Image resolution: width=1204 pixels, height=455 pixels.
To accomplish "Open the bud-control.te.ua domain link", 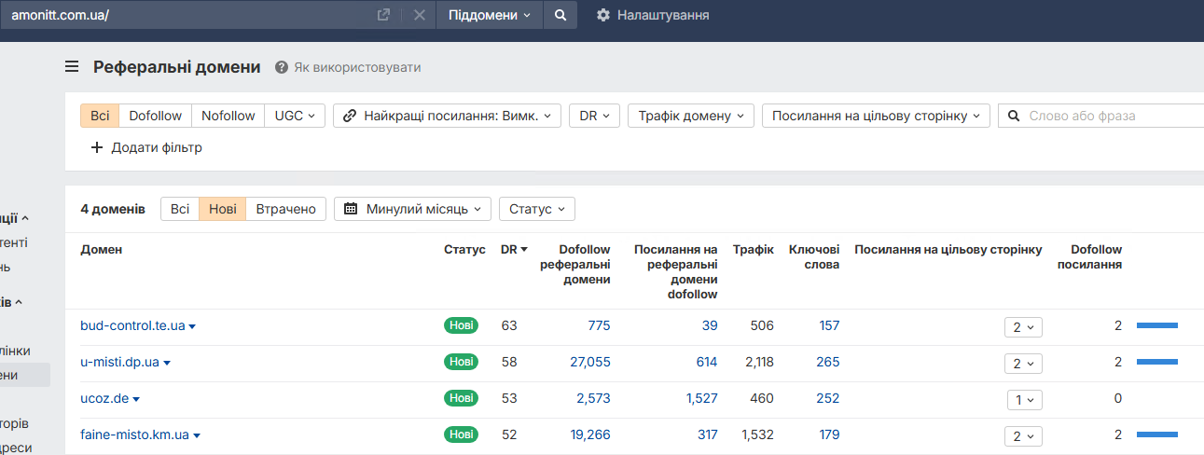I will (x=132, y=325).
